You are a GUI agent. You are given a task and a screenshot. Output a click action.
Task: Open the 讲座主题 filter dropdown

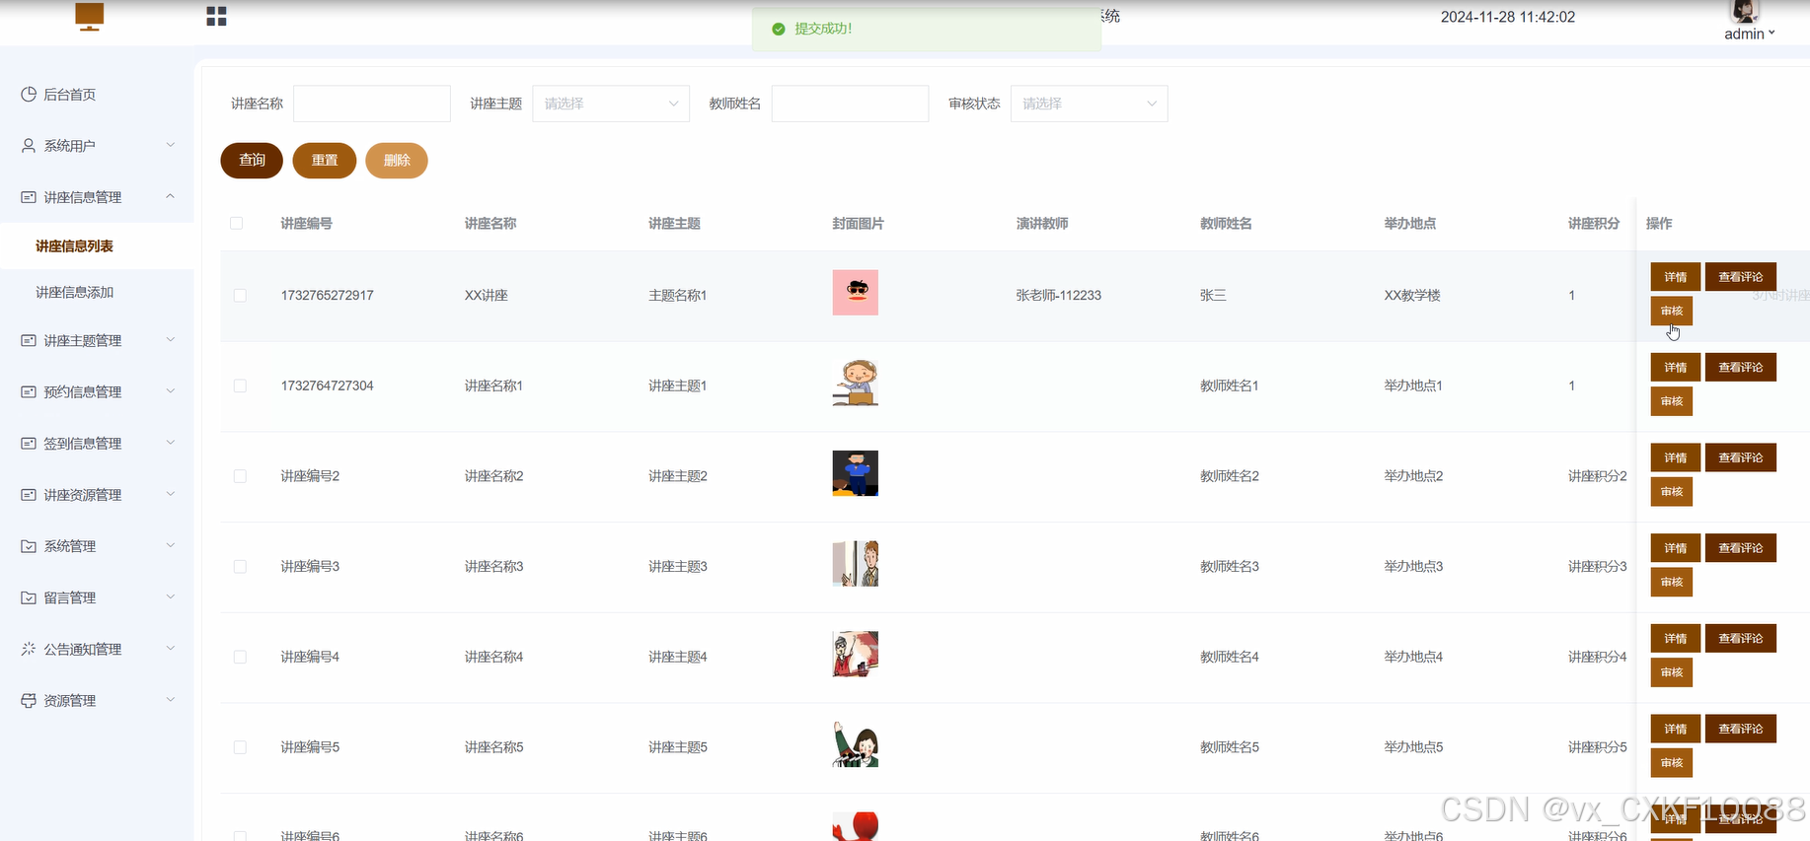611,104
